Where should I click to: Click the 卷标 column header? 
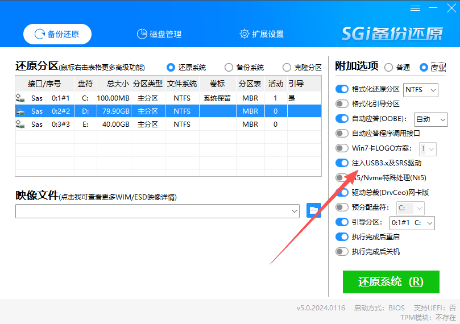pos(217,84)
